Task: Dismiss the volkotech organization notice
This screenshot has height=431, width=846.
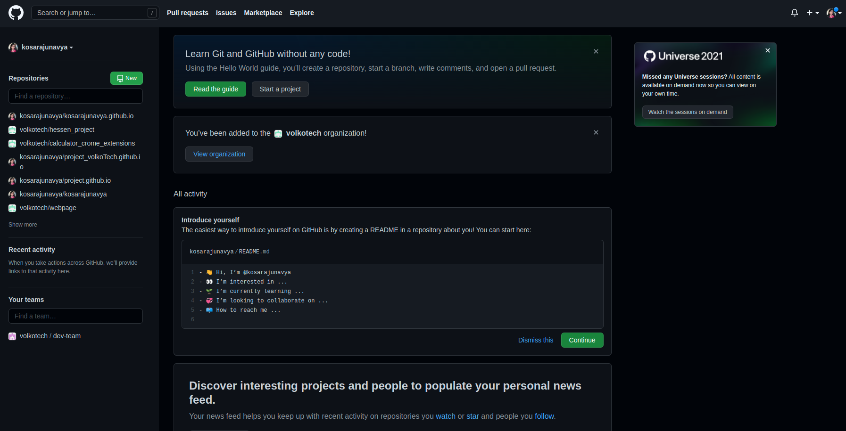Action: pyautogui.click(x=596, y=132)
